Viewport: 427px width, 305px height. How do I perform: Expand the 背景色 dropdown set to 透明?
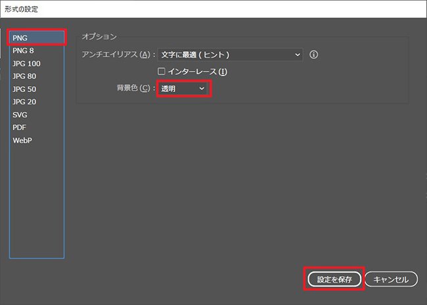(184, 88)
